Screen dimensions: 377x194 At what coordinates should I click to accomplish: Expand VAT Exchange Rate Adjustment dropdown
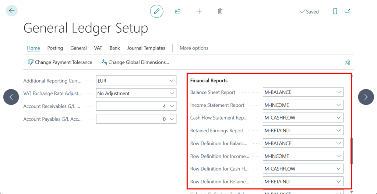(172, 94)
